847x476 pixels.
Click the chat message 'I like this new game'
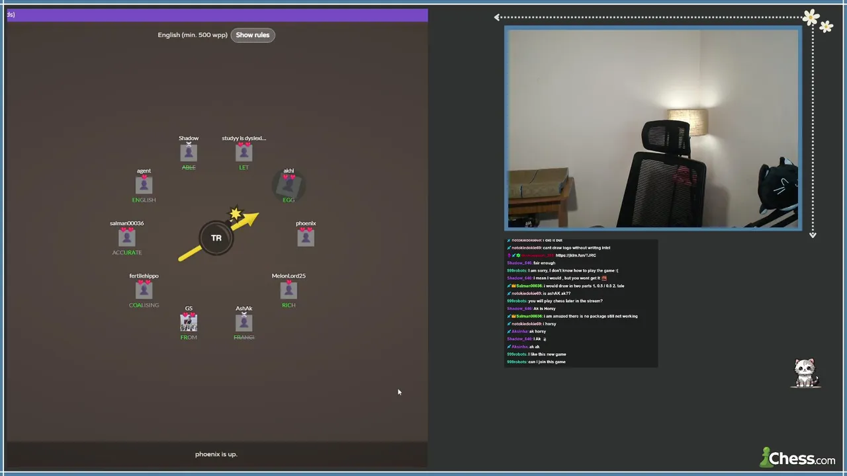point(547,354)
